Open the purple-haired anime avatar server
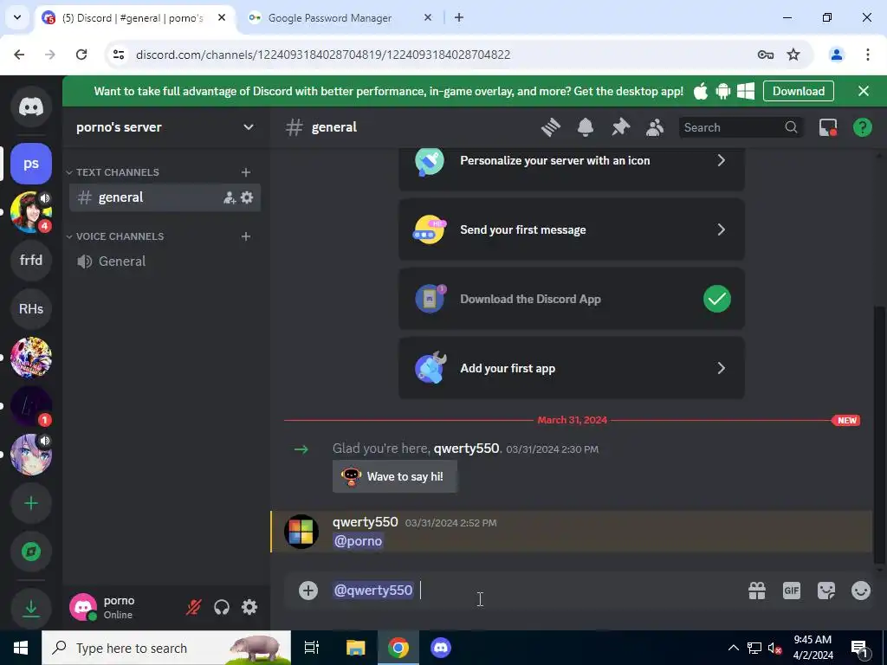This screenshot has width=887, height=665. [31, 455]
